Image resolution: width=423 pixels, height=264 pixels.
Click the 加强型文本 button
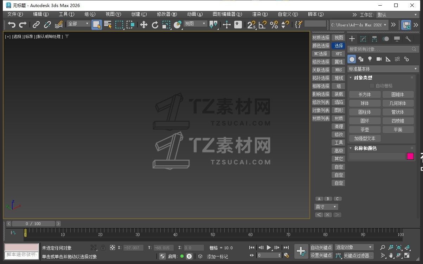point(365,138)
